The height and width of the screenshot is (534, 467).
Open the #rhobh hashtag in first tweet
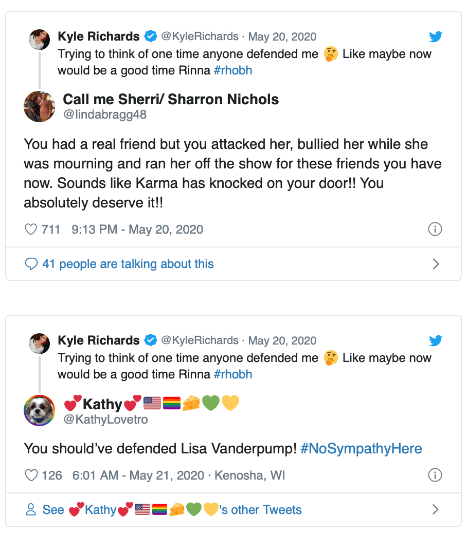pos(233,70)
